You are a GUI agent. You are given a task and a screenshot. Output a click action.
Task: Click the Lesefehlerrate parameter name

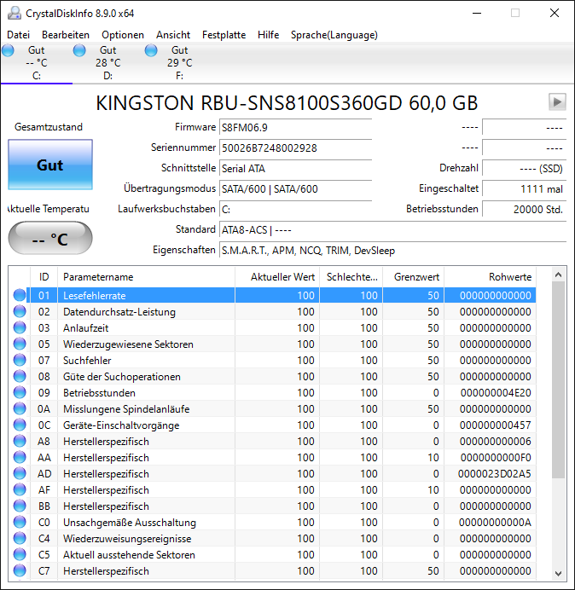[94, 296]
